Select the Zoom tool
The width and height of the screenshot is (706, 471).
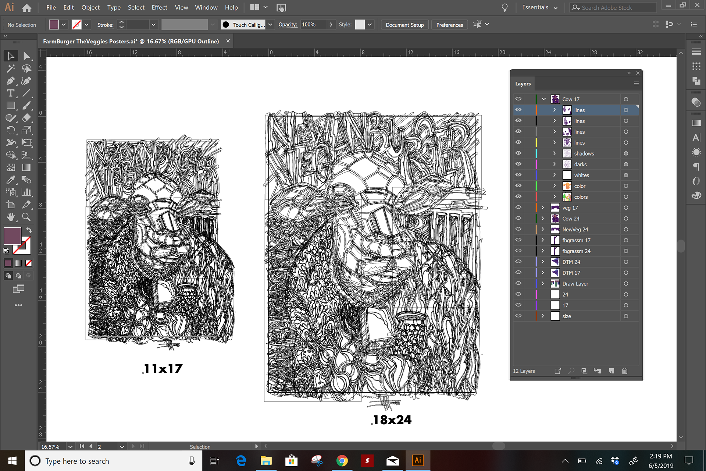point(26,217)
